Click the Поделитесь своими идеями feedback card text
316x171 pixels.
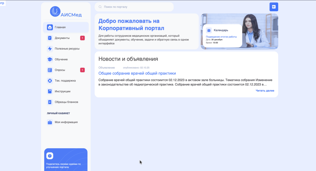click(x=63, y=166)
